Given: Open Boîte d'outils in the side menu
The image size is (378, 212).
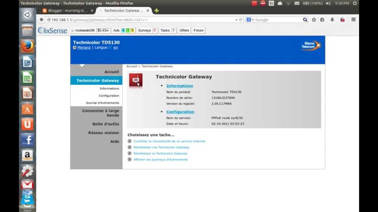Looking at the screenshot, I should (x=106, y=124).
